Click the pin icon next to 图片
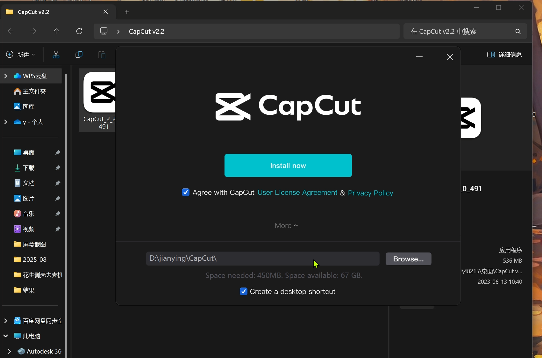The image size is (542, 358). 58,198
